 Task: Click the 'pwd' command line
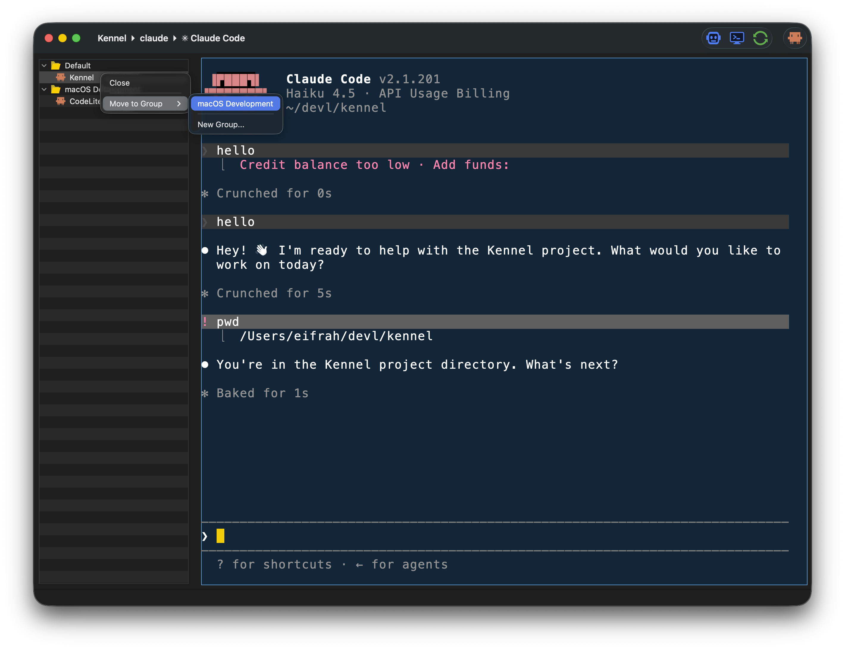(x=495, y=322)
